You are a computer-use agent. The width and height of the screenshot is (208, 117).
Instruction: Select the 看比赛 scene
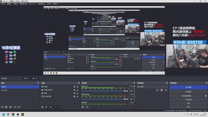coord(20,87)
